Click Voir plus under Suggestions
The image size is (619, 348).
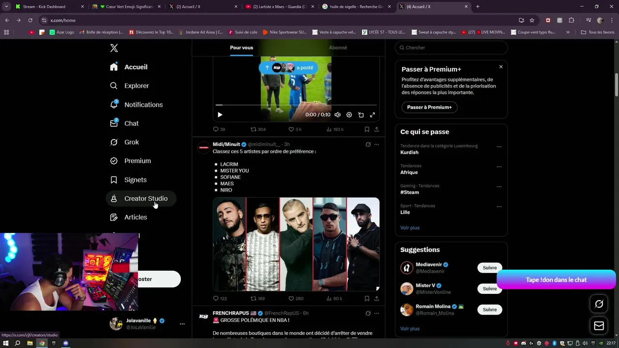410,329
